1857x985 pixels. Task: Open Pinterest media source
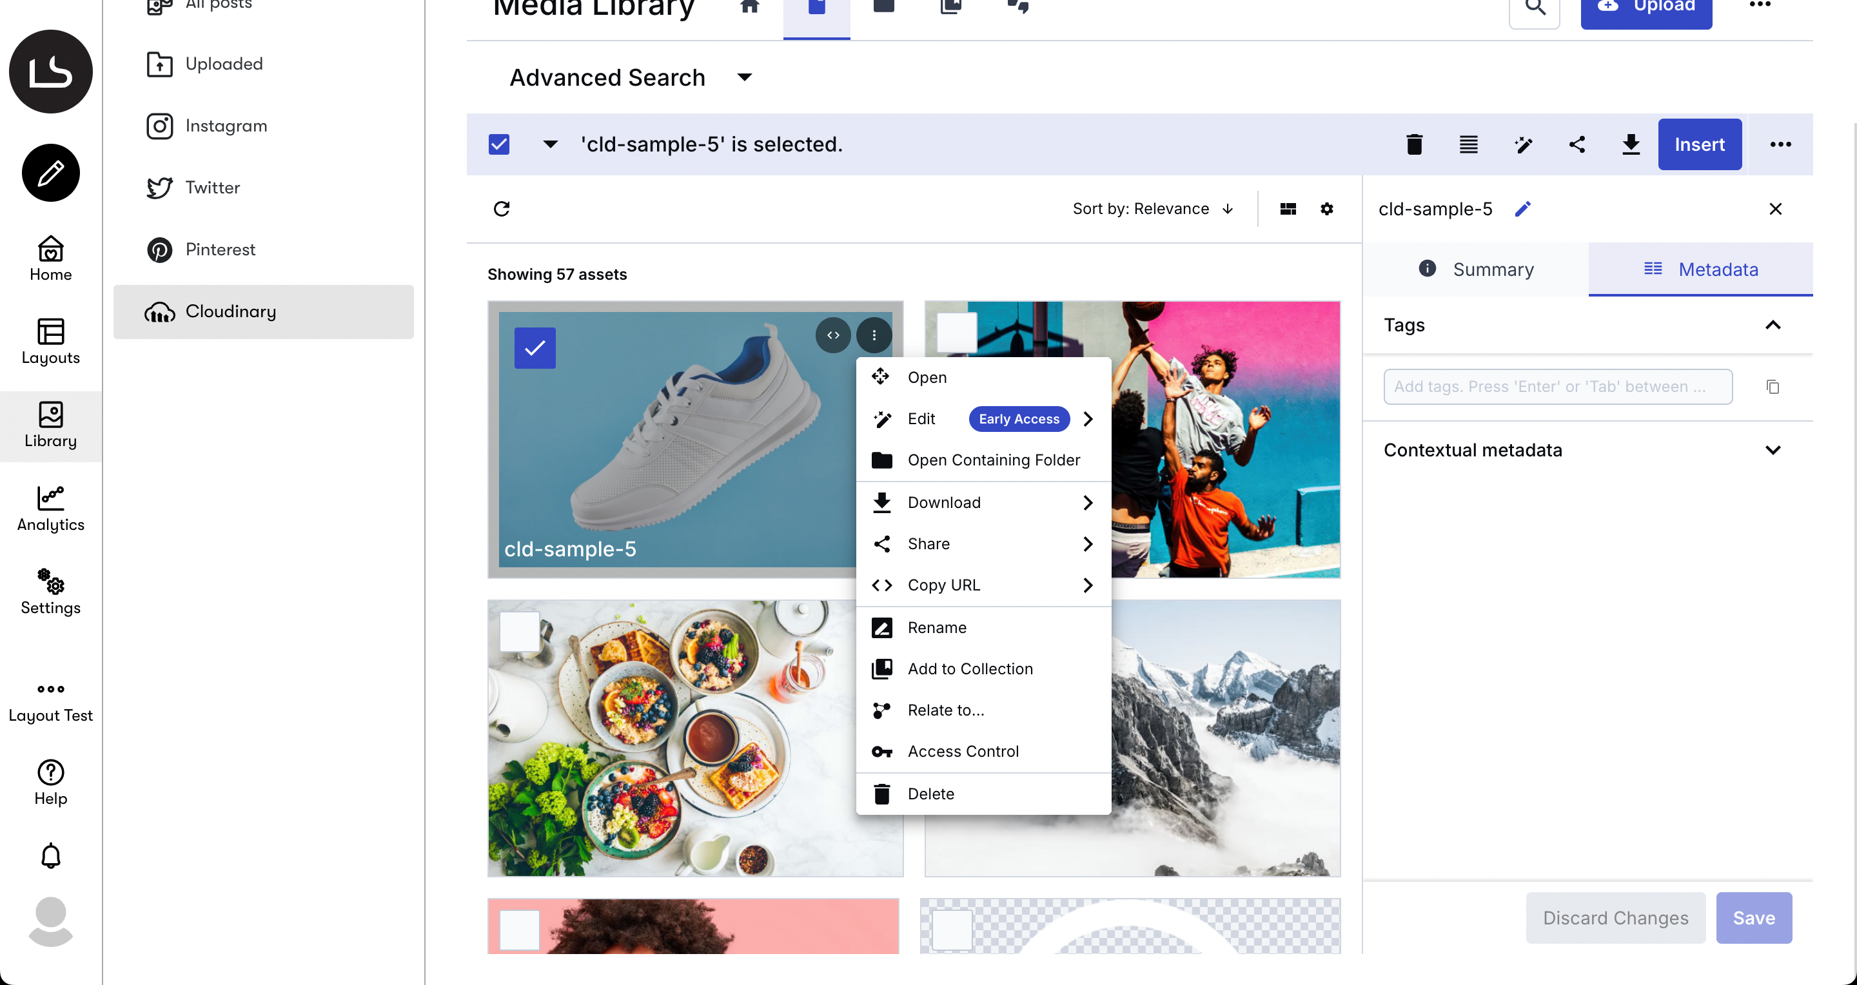(x=264, y=249)
